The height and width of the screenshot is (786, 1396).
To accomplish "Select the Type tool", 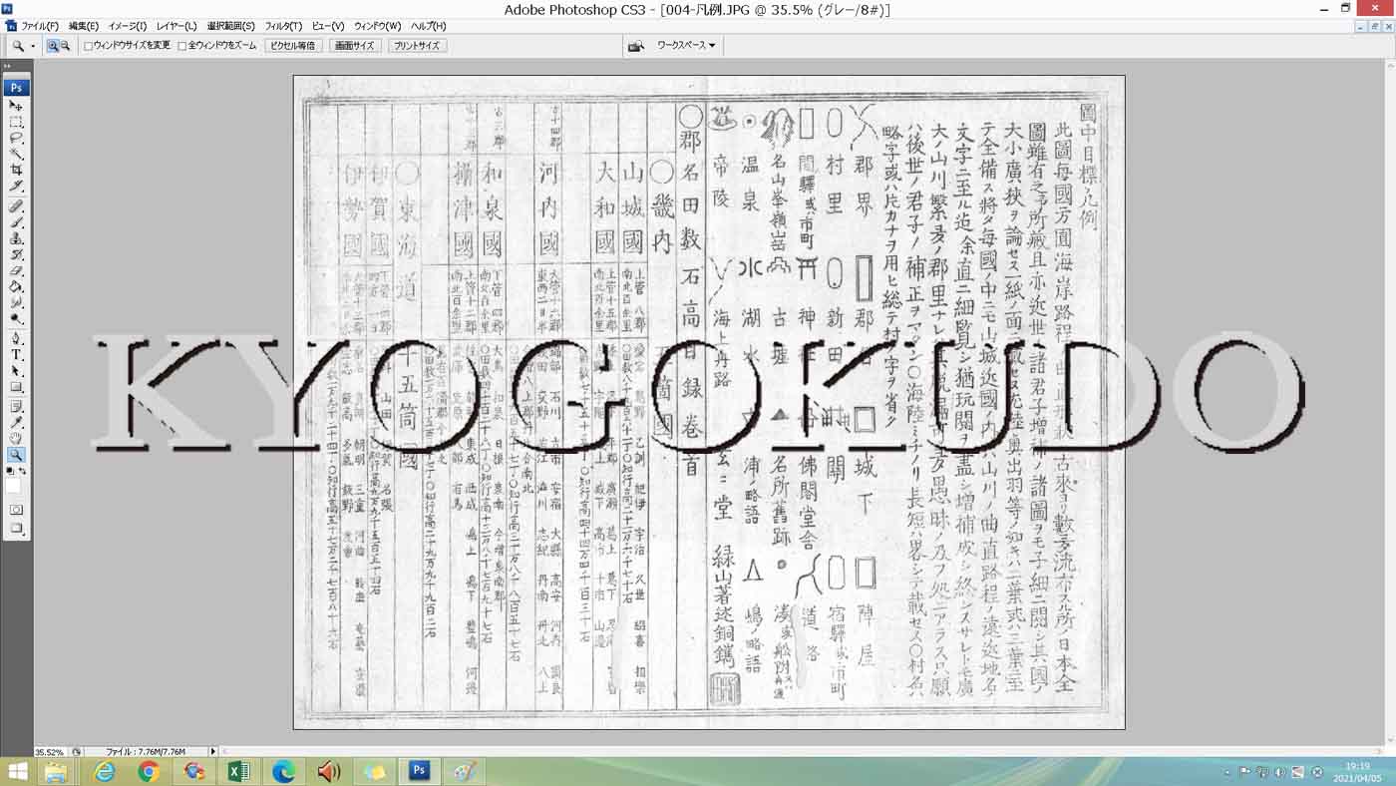I will [16, 355].
